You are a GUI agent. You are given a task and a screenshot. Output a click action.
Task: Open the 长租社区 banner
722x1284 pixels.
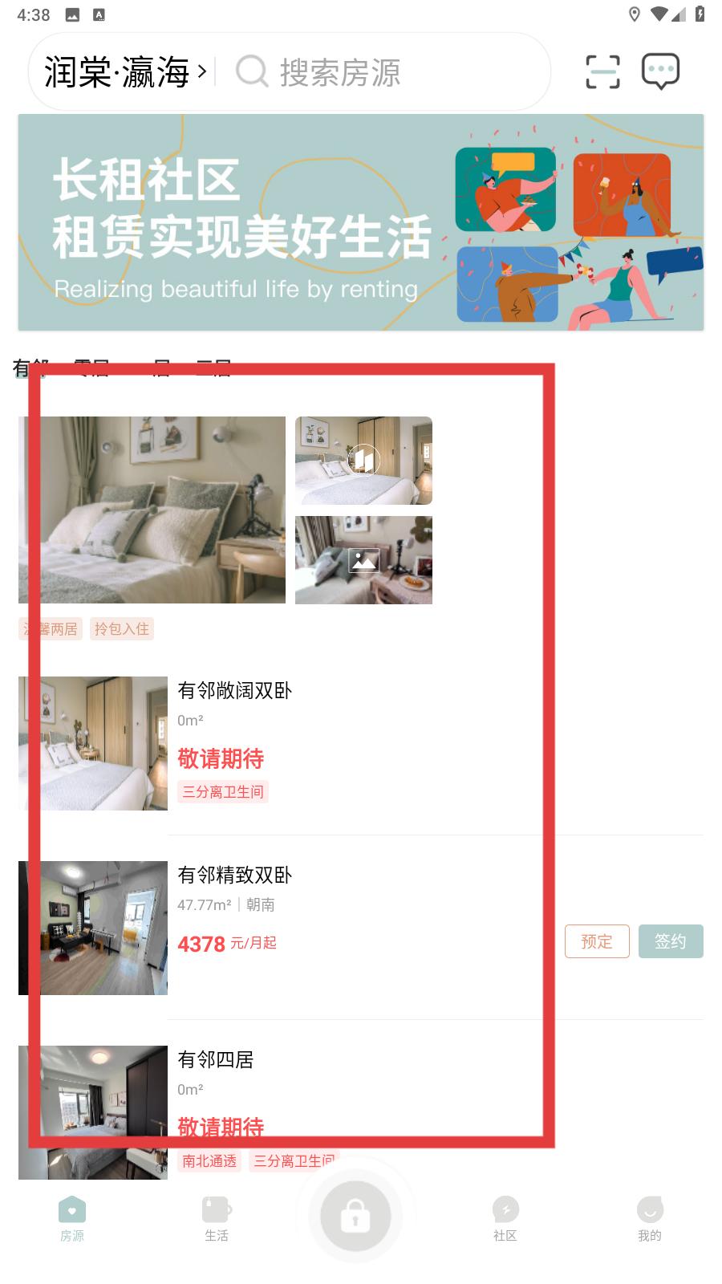(361, 222)
